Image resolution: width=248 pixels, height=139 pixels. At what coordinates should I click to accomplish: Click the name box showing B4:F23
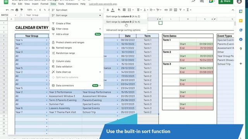click(x=8, y=15)
